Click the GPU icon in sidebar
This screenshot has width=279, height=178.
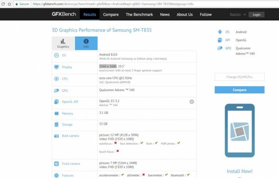(x=220, y=48)
